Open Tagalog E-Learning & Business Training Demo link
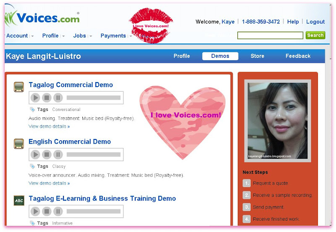The image size is (336, 232). coord(102,198)
